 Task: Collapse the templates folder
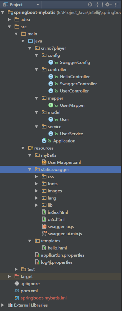coord(30,241)
